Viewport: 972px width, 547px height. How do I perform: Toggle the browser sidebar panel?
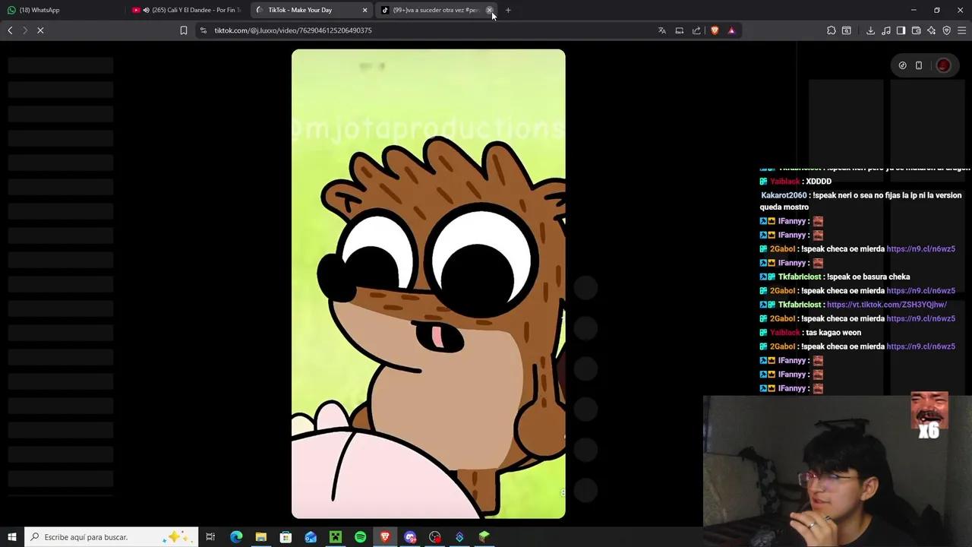(x=901, y=30)
